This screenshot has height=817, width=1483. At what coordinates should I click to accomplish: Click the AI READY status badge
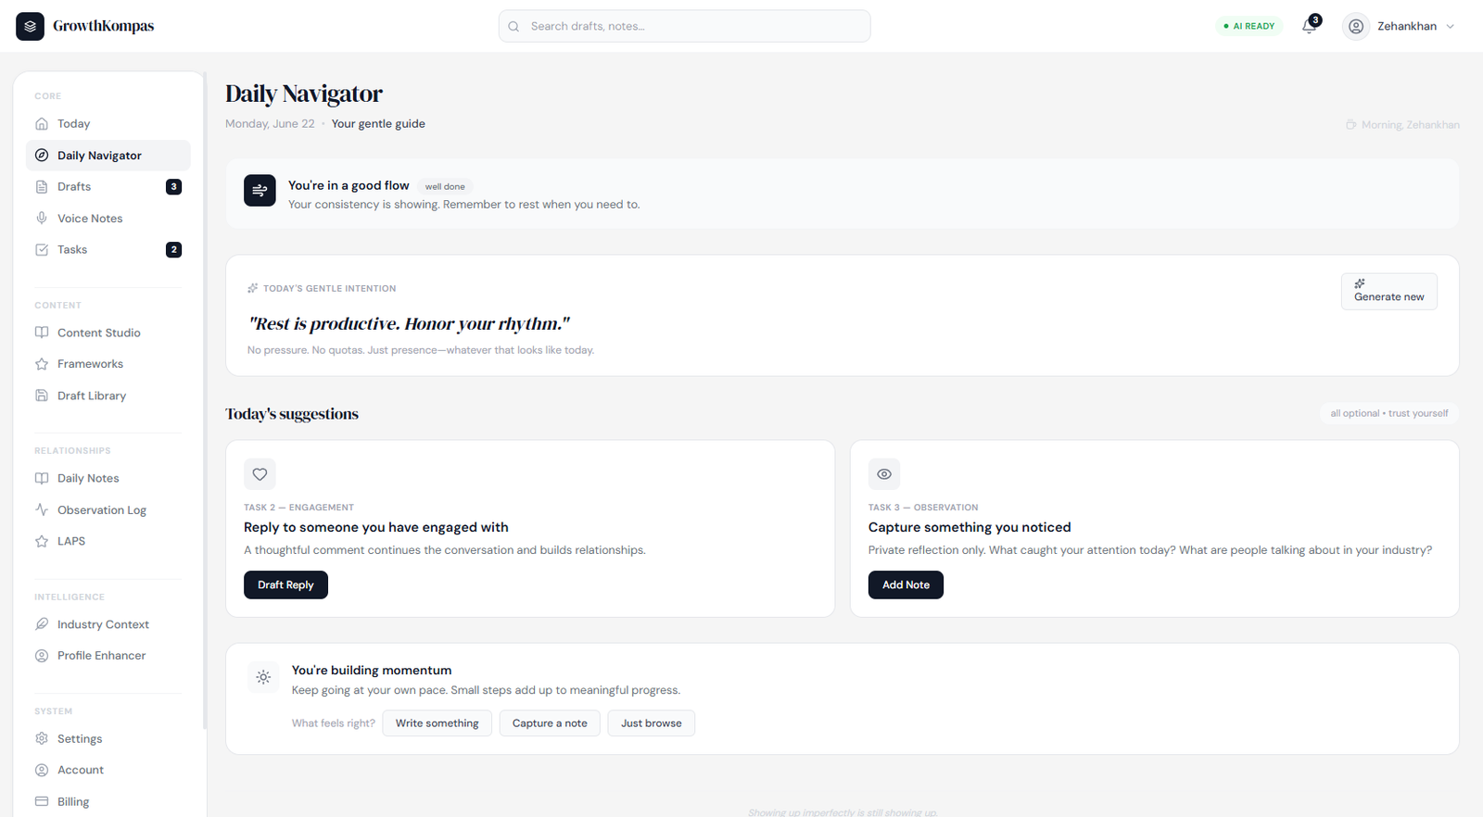click(x=1249, y=26)
